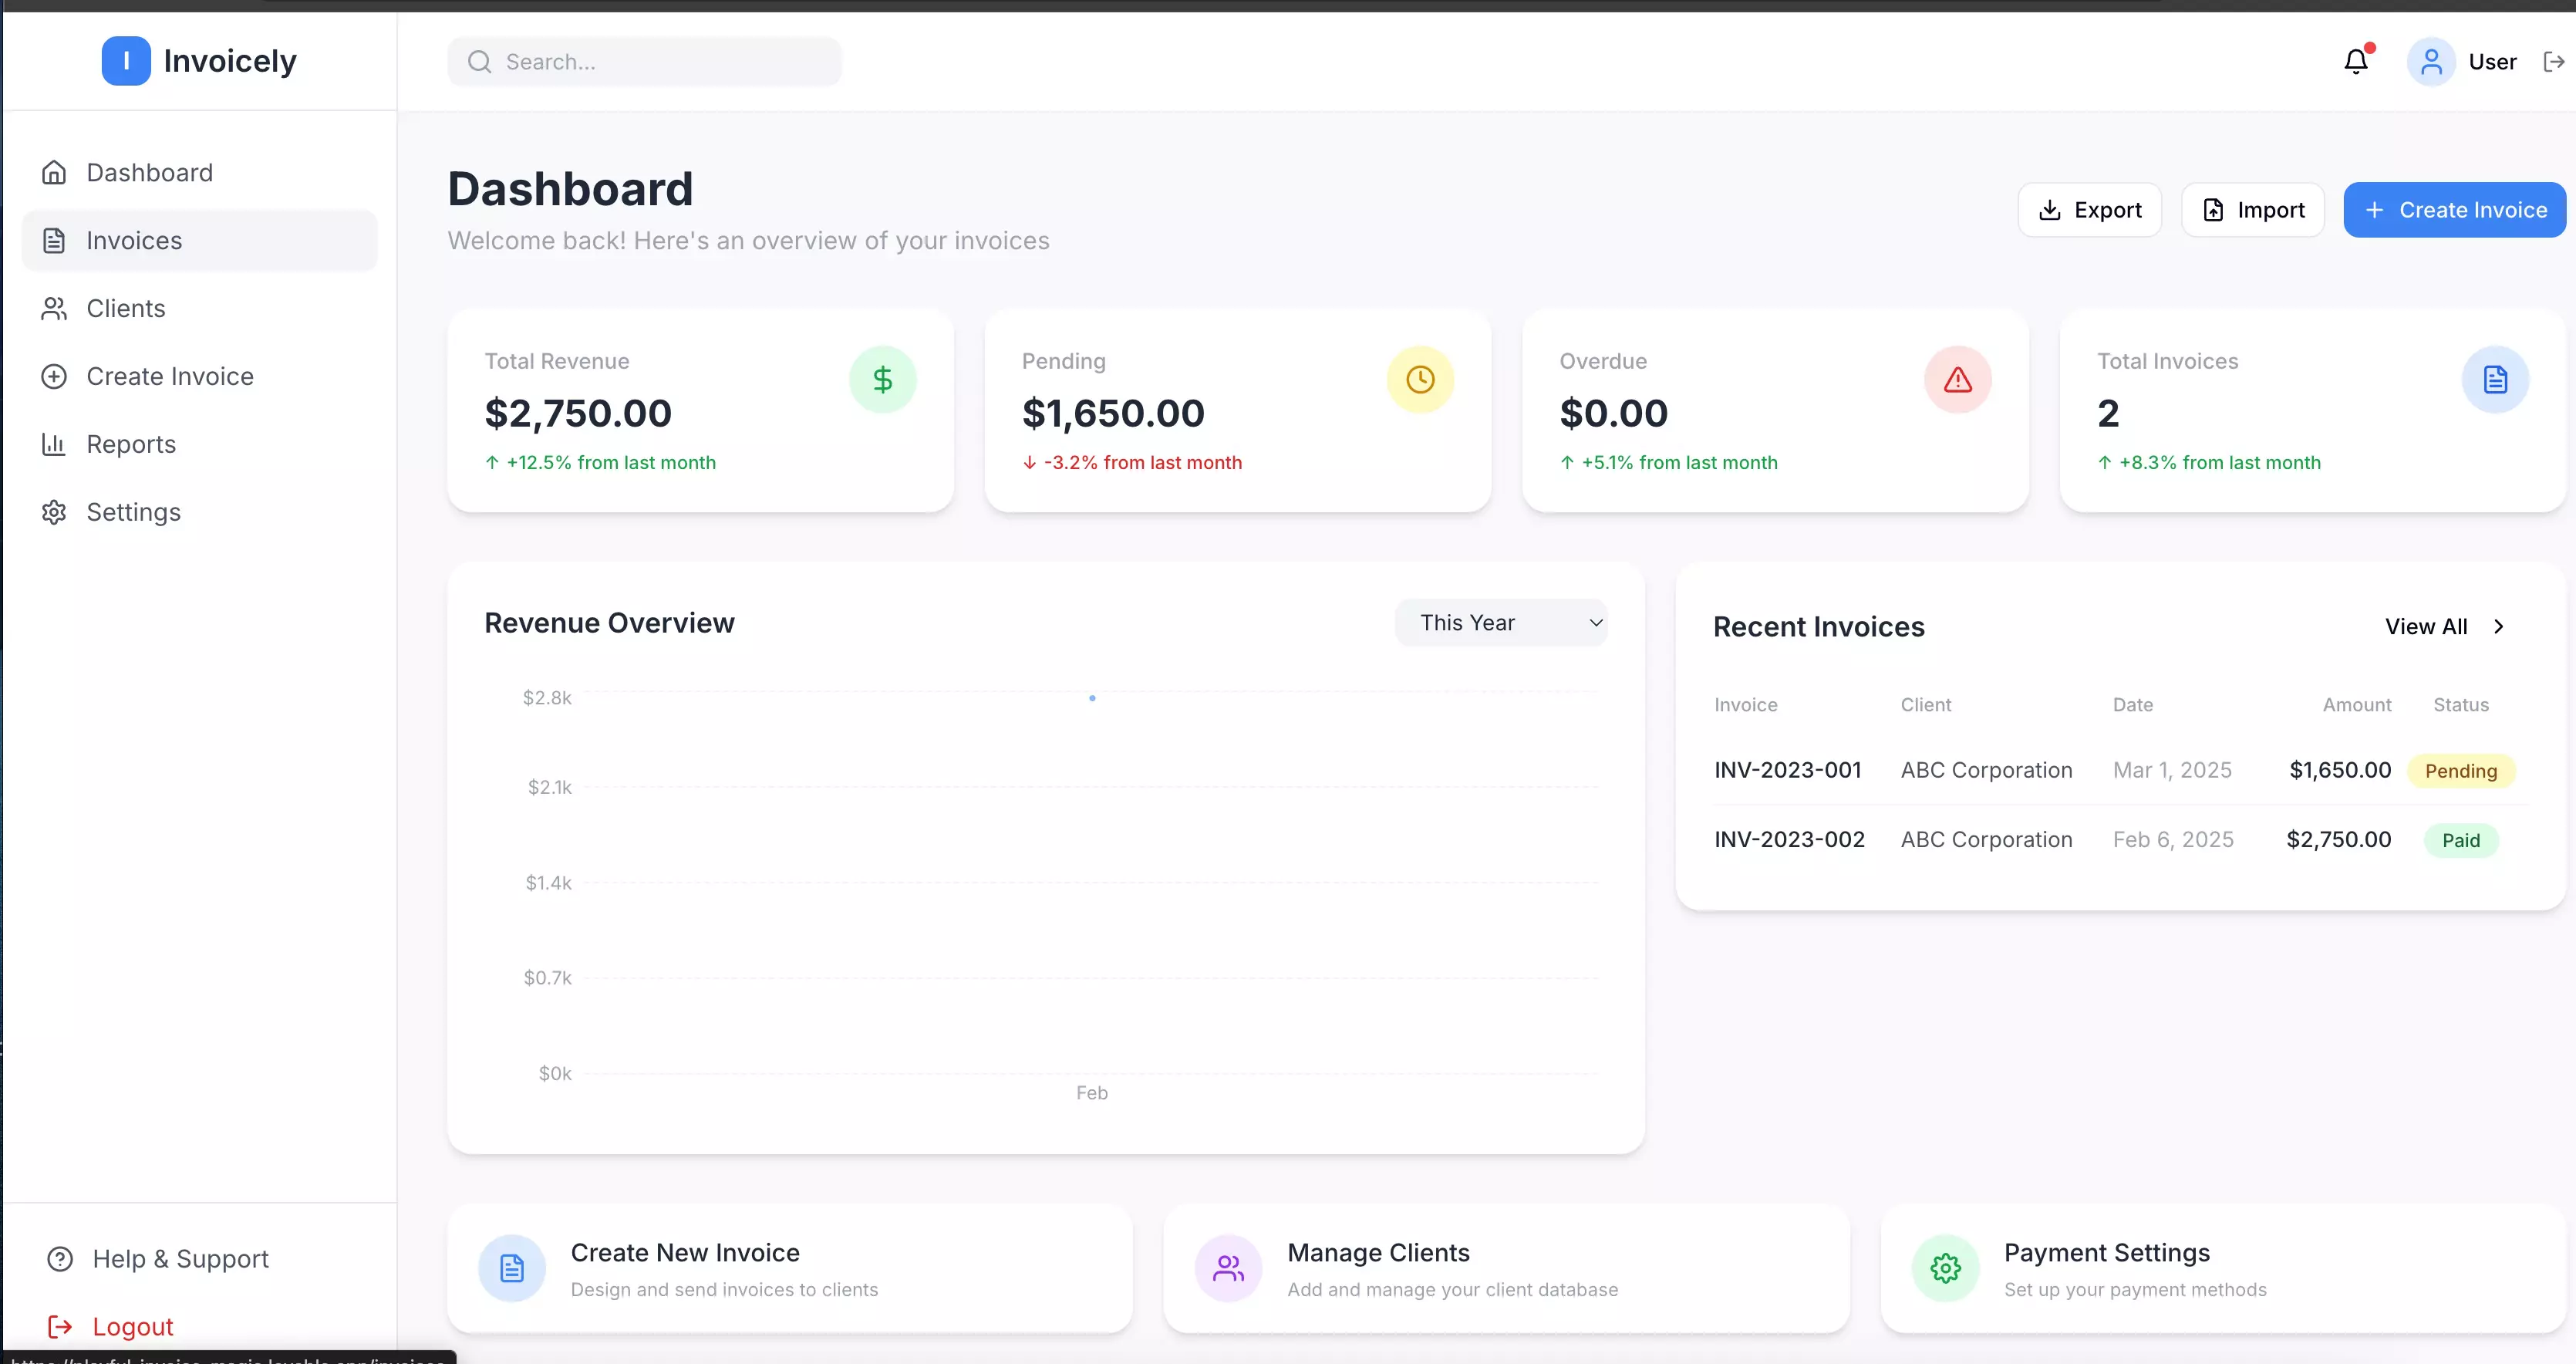
Task: Click the blue document Total Invoices icon
Action: point(2494,380)
